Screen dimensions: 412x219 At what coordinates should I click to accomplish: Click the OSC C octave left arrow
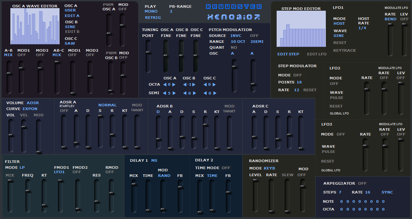[x=205, y=85]
